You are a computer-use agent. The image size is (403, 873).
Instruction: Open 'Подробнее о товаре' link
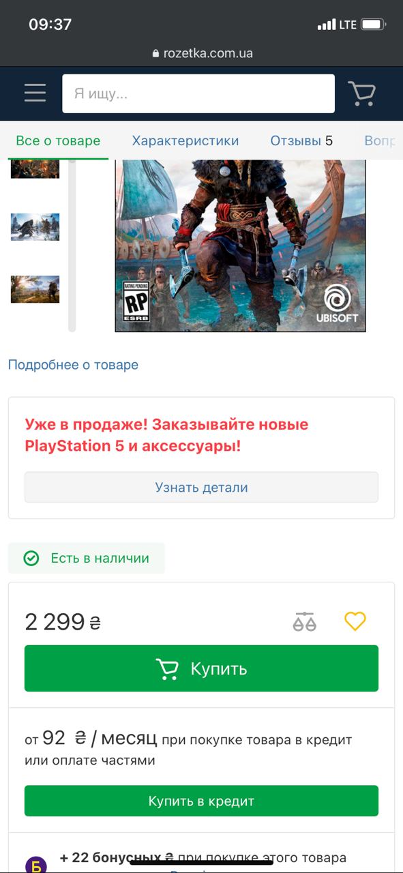(x=73, y=365)
